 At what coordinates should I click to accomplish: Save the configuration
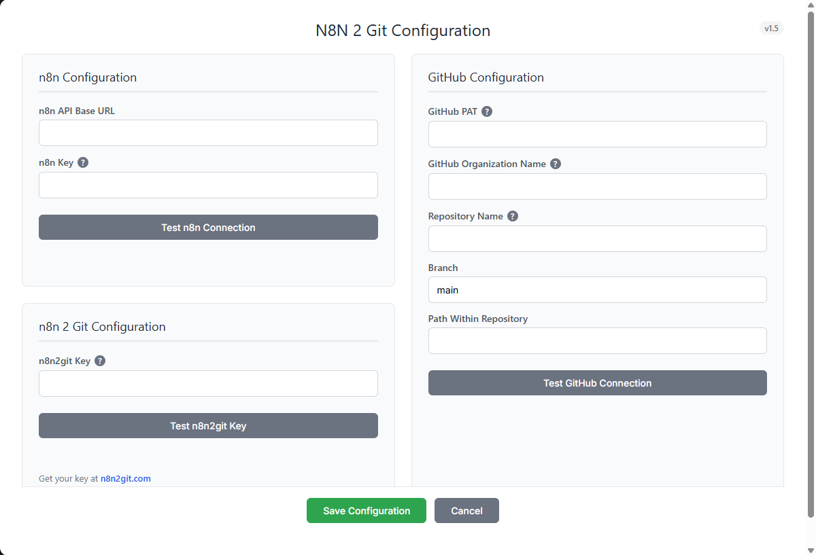[x=367, y=511]
